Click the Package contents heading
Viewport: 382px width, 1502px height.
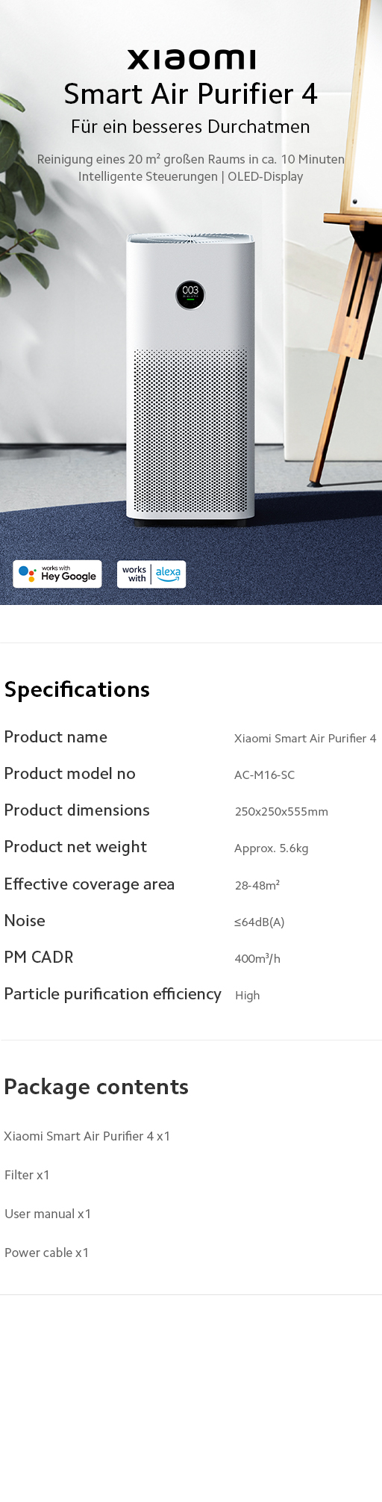[96, 1087]
